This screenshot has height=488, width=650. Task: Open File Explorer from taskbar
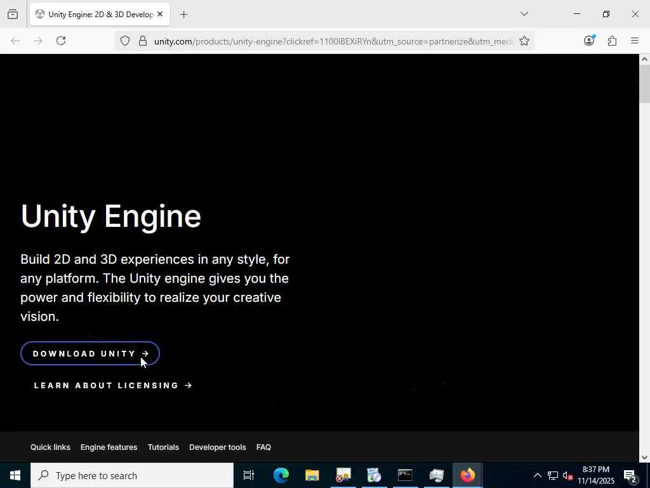tap(312, 475)
